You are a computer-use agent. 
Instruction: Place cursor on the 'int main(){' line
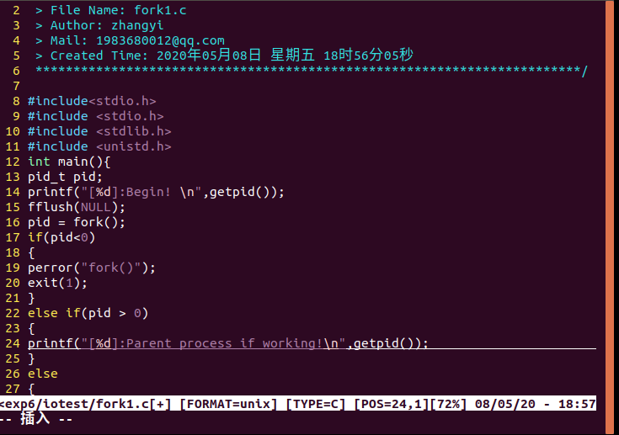tap(69, 162)
